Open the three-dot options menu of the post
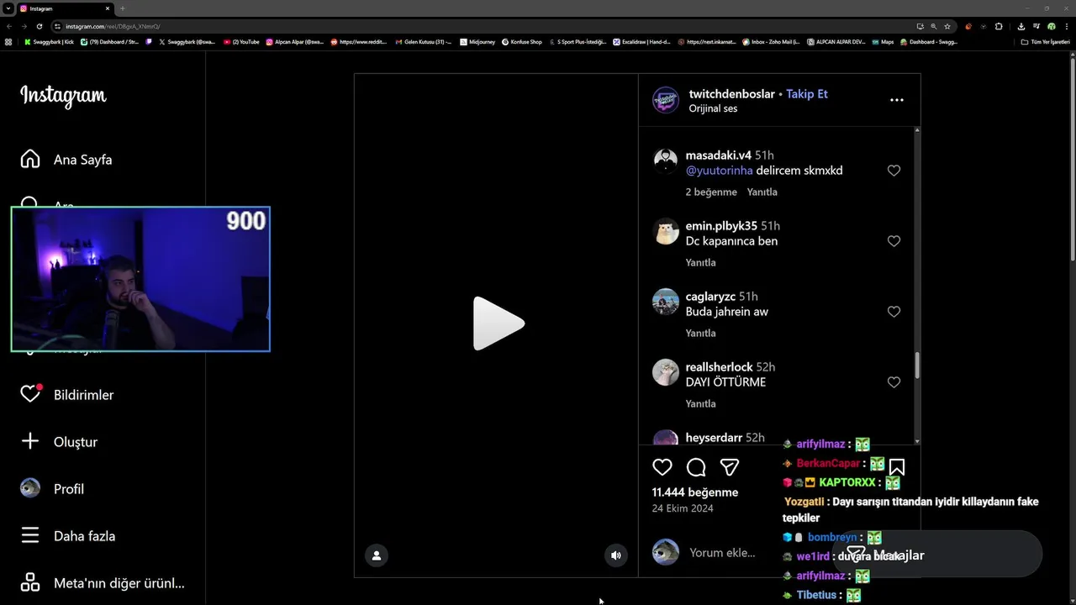Viewport: 1076px width, 605px height. [897, 100]
